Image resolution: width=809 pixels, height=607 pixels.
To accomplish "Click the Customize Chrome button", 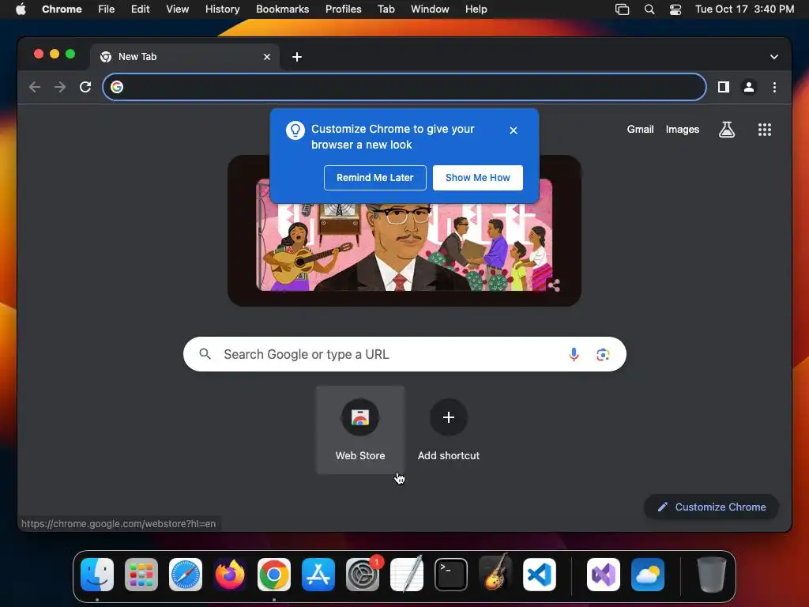I will pyautogui.click(x=712, y=507).
